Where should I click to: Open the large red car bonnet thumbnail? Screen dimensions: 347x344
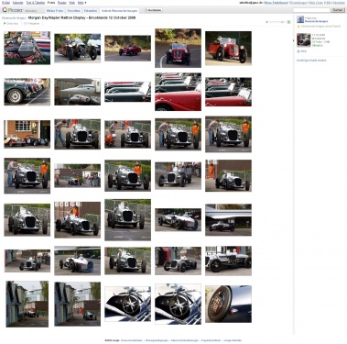[x=178, y=92]
